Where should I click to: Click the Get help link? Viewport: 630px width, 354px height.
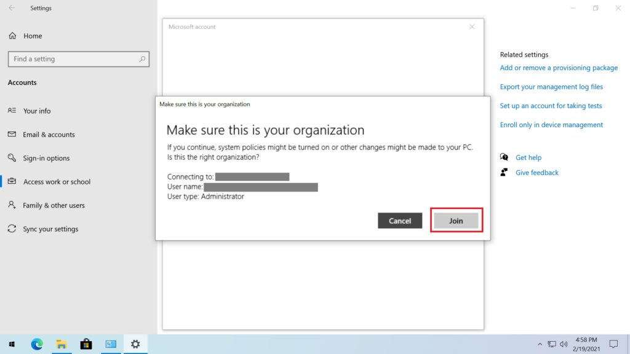point(528,158)
